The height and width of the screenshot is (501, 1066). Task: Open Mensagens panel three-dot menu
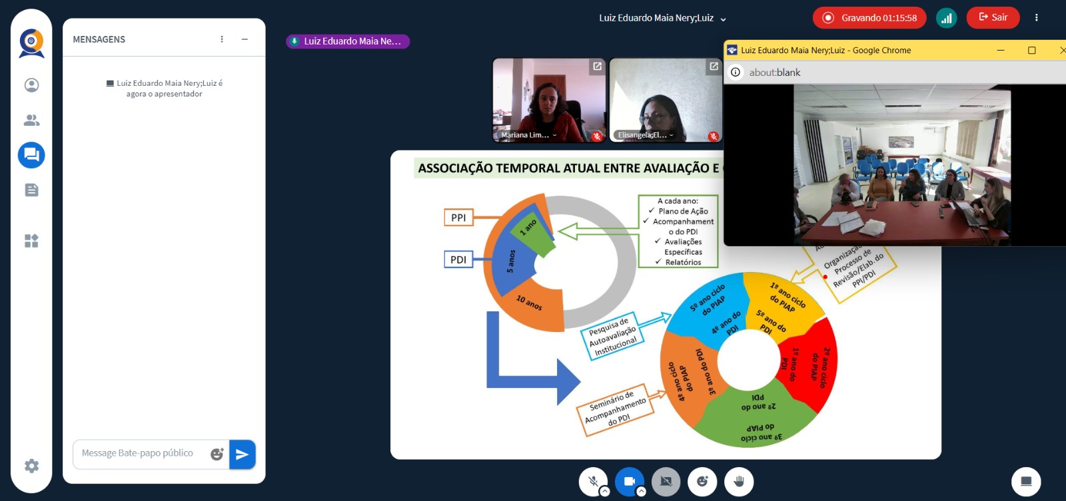[222, 39]
